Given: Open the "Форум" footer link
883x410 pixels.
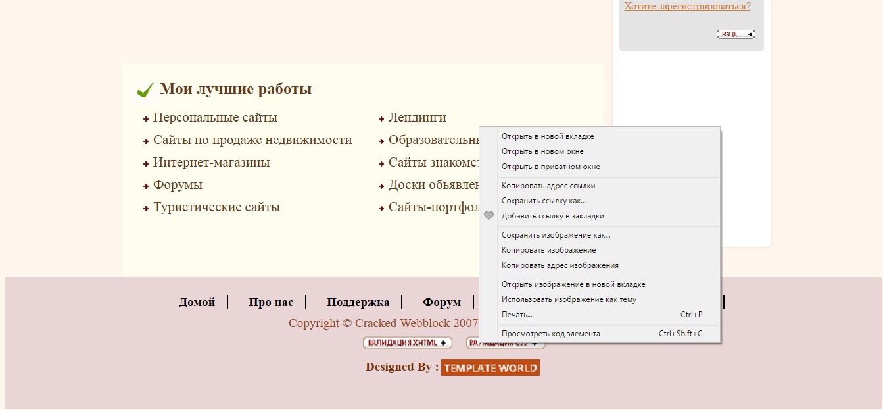Looking at the screenshot, I should pyautogui.click(x=441, y=302).
